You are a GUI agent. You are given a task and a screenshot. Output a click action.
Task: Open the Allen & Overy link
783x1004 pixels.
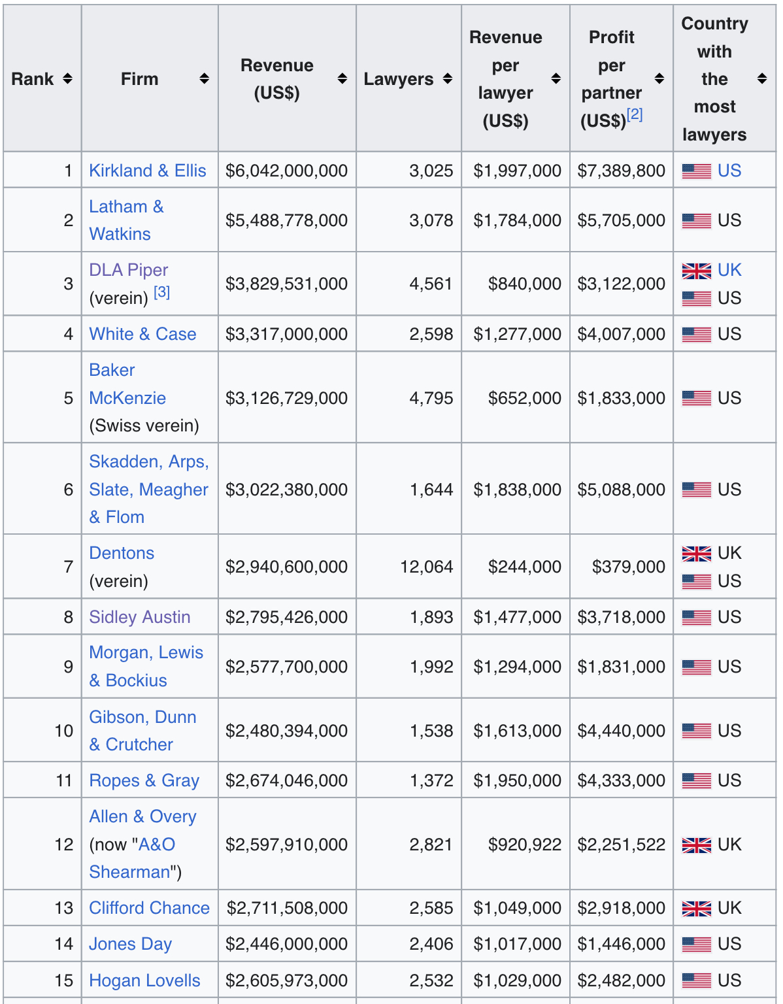point(143,816)
